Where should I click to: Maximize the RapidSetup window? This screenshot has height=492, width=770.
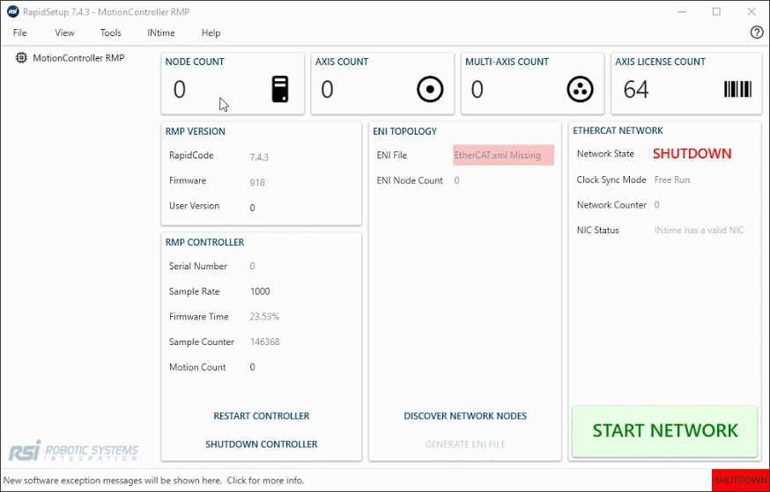[x=716, y=11]
